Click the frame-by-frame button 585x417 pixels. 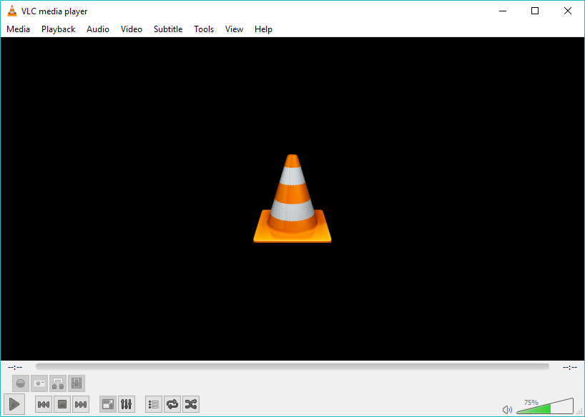coord(77,383)
